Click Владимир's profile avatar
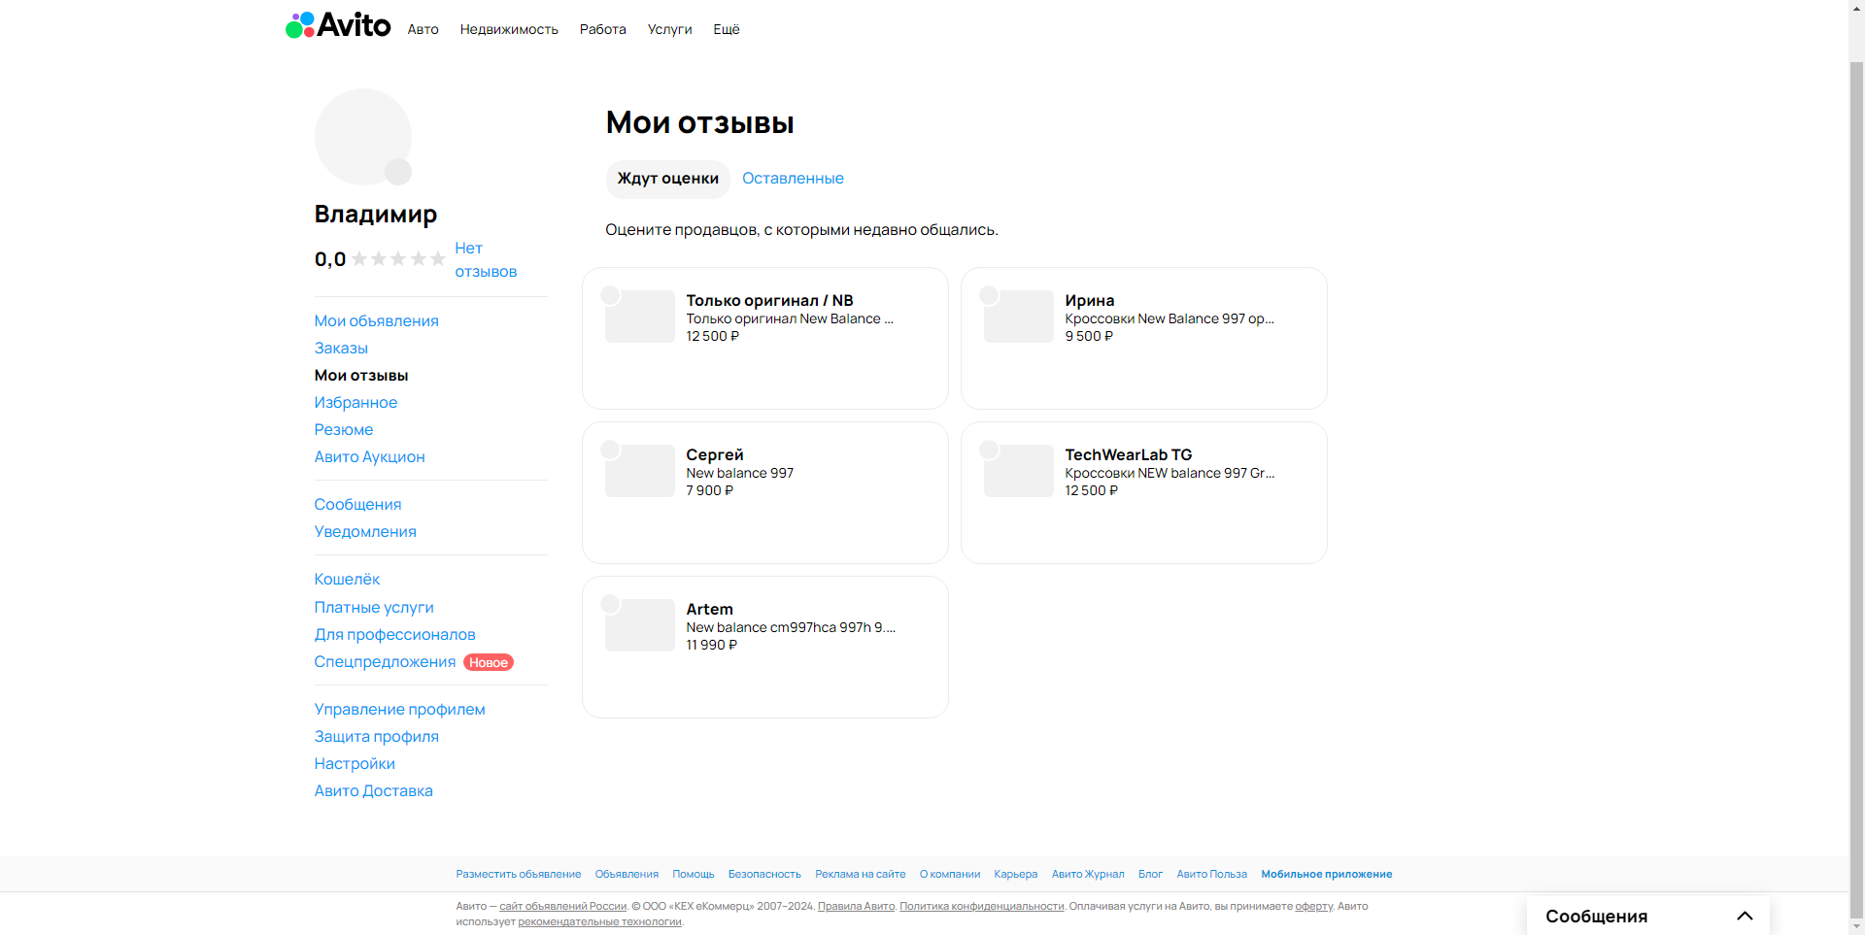This screenshot has height=935, width=1865. pyautogui.click(x=363, y=137)
